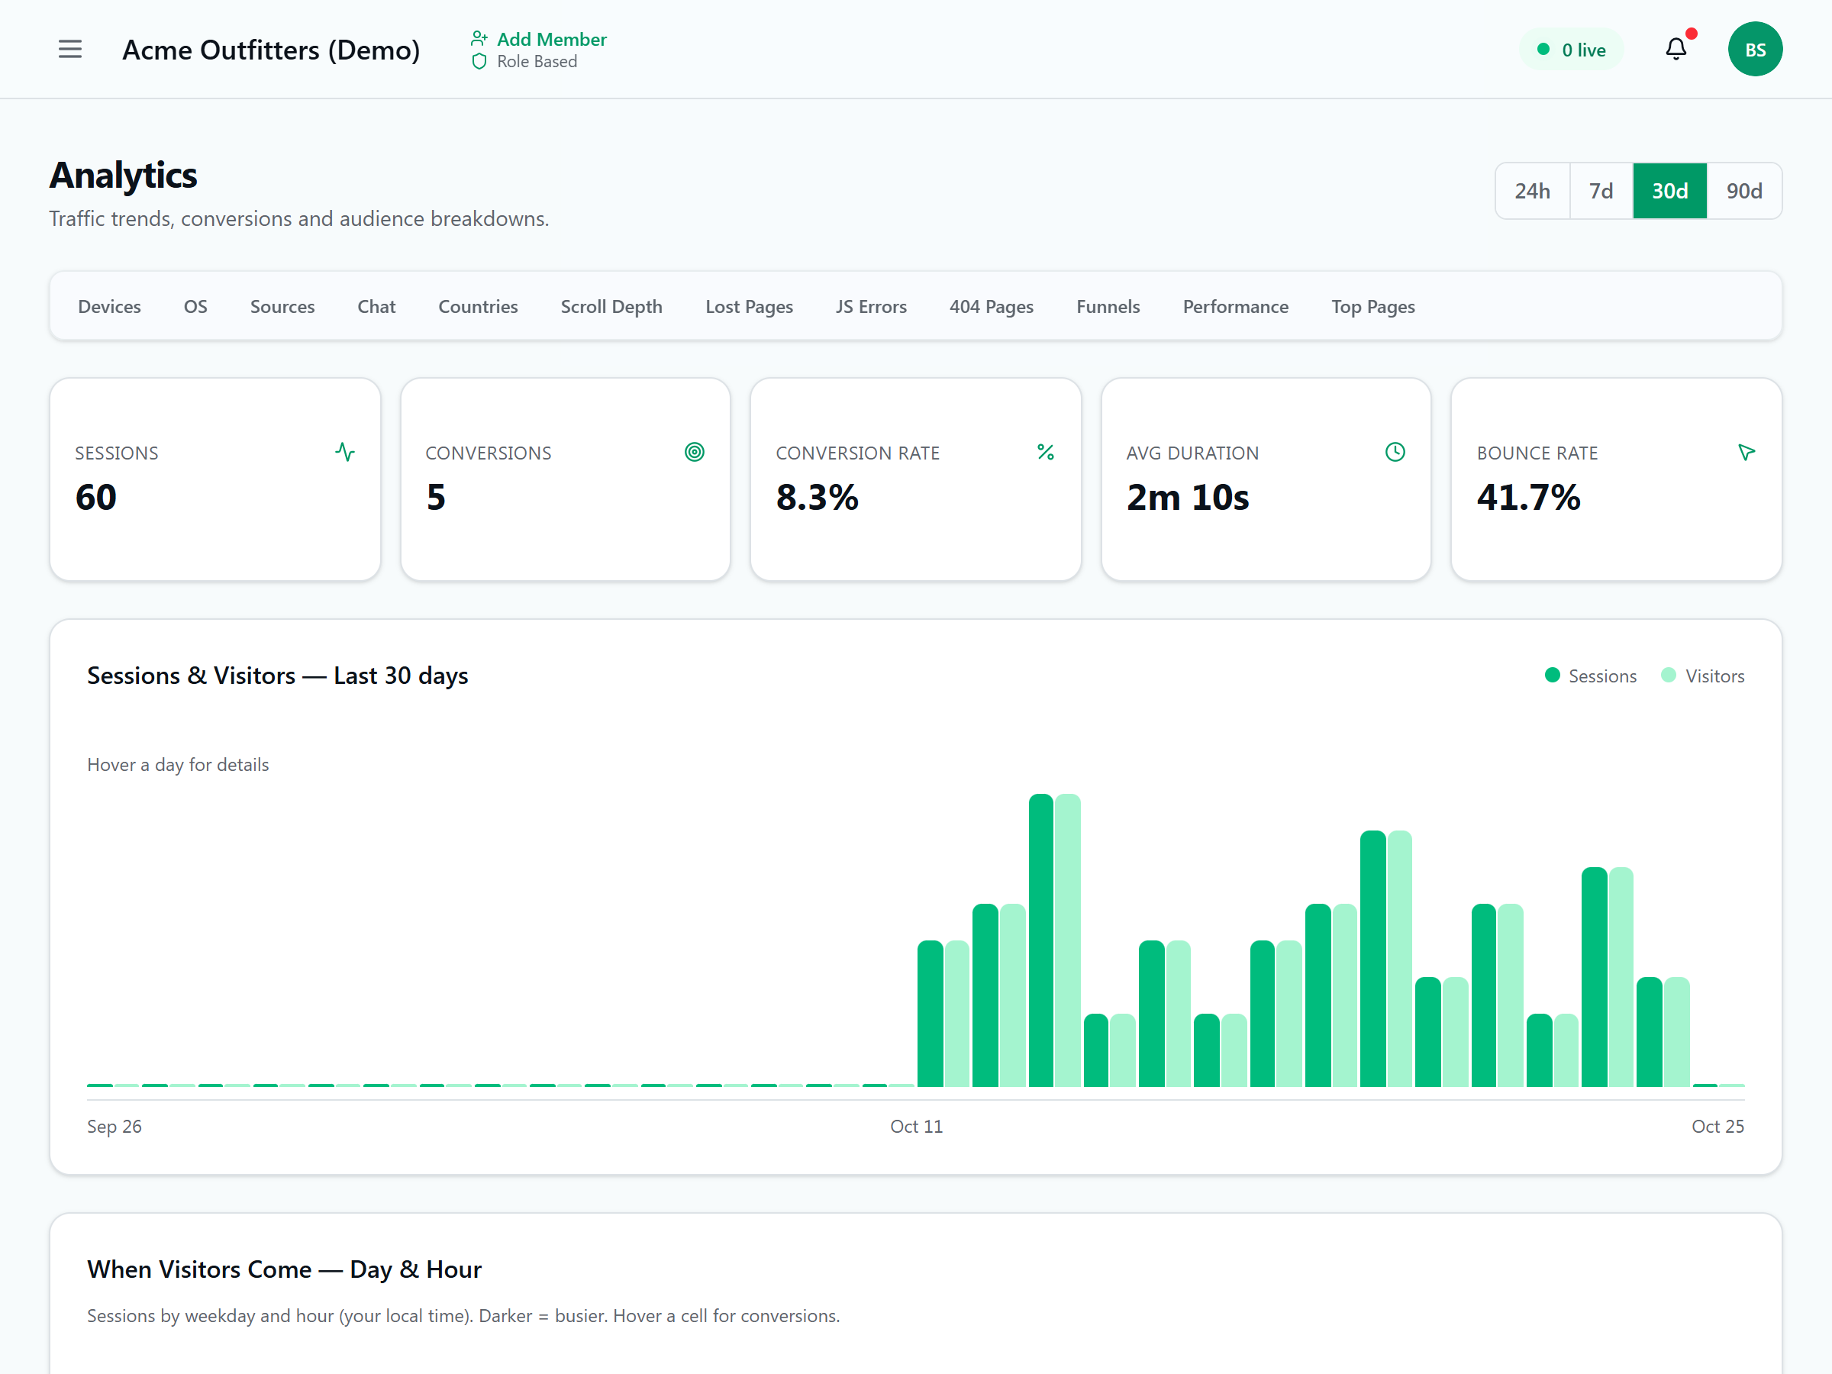Click the Conversions card value 5
Viewport: 1832px width, 1374px height.
(436, 498)
